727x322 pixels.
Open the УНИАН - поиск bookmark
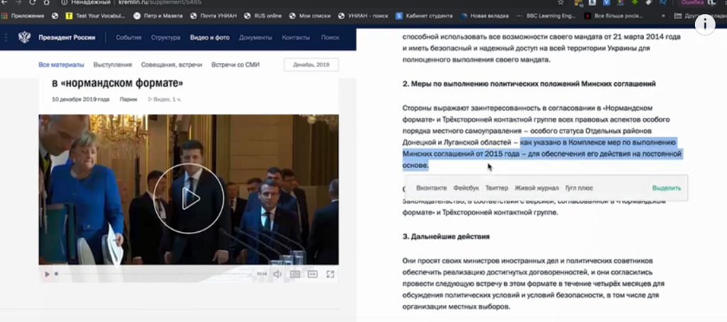coord(363,16)
